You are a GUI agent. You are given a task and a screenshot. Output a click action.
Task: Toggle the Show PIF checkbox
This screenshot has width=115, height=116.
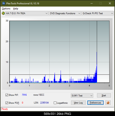7,95
